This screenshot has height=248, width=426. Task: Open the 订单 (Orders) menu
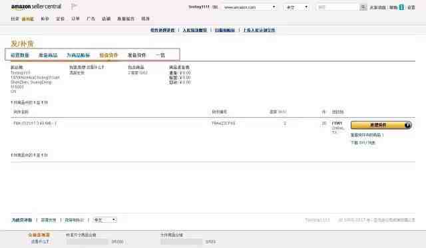tap(75, 19)
